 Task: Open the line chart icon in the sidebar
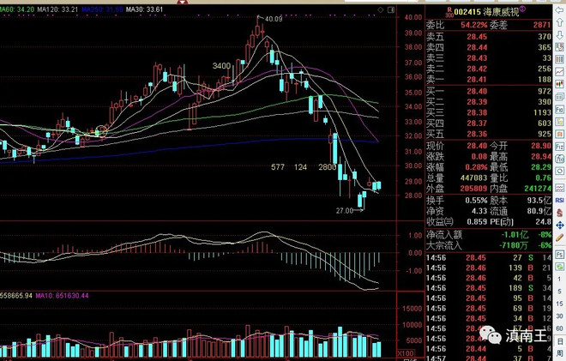pyautogui.click(x=559, y=71)
